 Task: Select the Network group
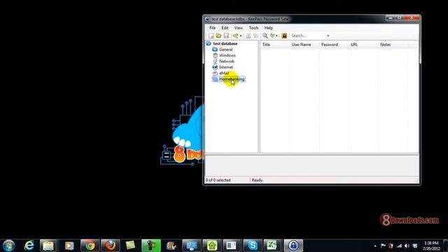(x=227, y=61)
